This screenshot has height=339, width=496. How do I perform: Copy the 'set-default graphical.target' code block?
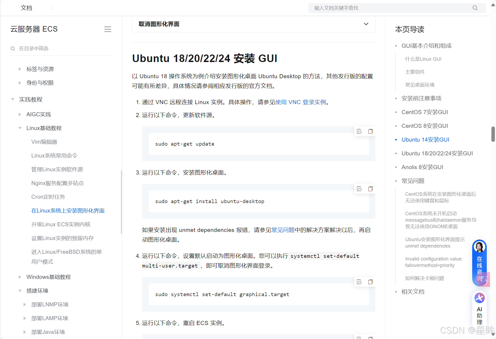[x=371, y=282]
